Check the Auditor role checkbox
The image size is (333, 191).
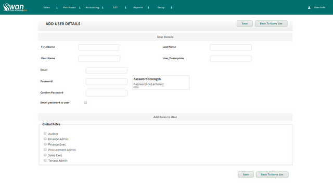pyautogui.click(x=45, y=133)
